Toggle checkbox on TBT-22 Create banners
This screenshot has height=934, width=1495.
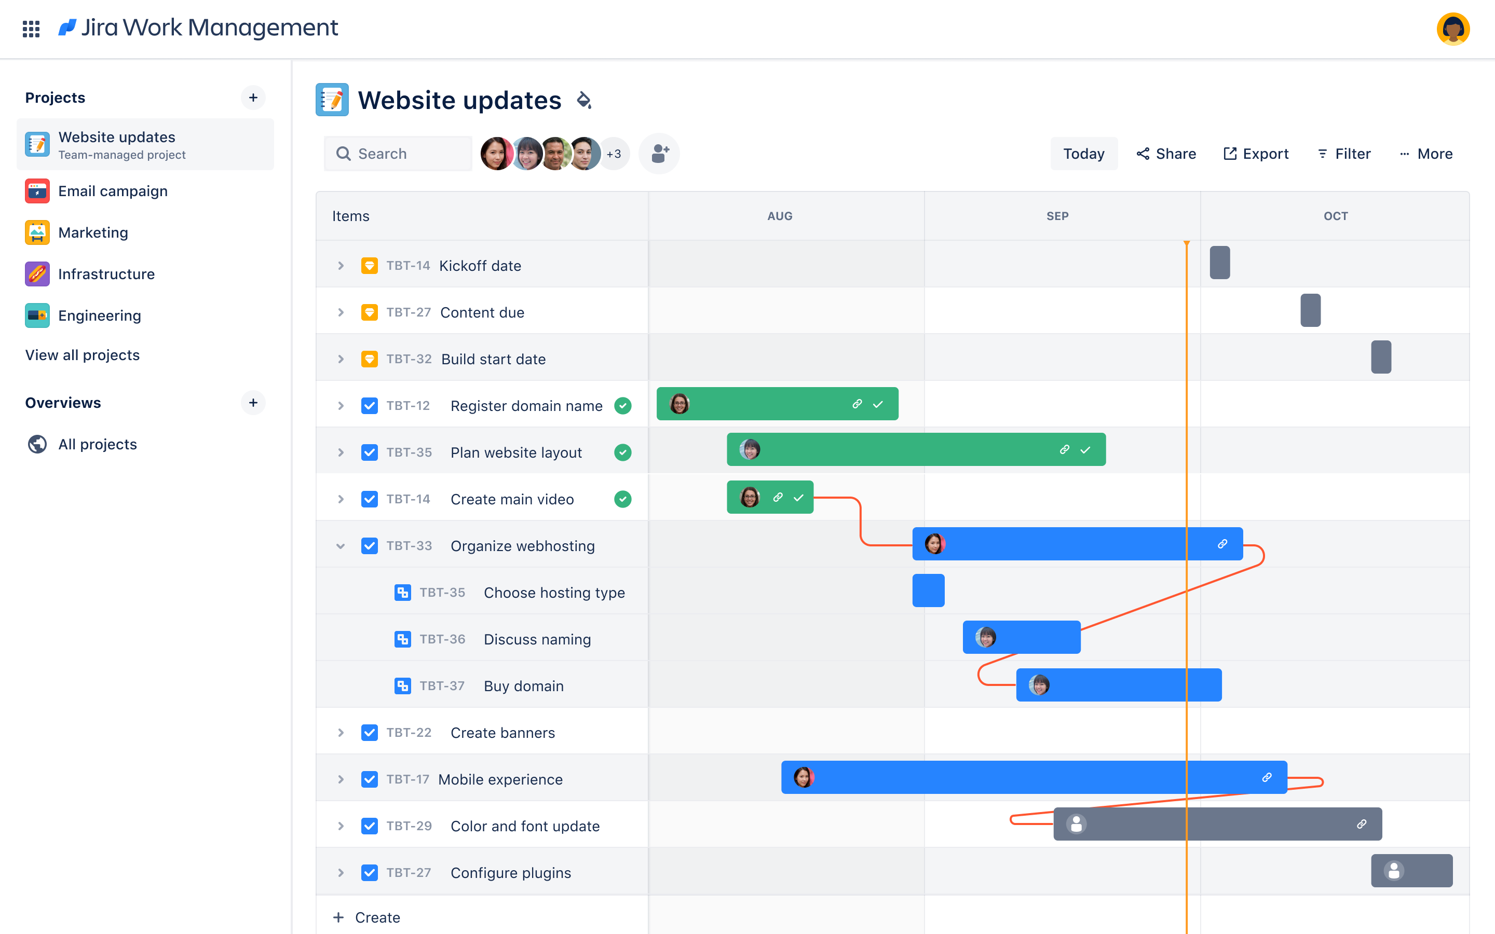coord(369,733)
